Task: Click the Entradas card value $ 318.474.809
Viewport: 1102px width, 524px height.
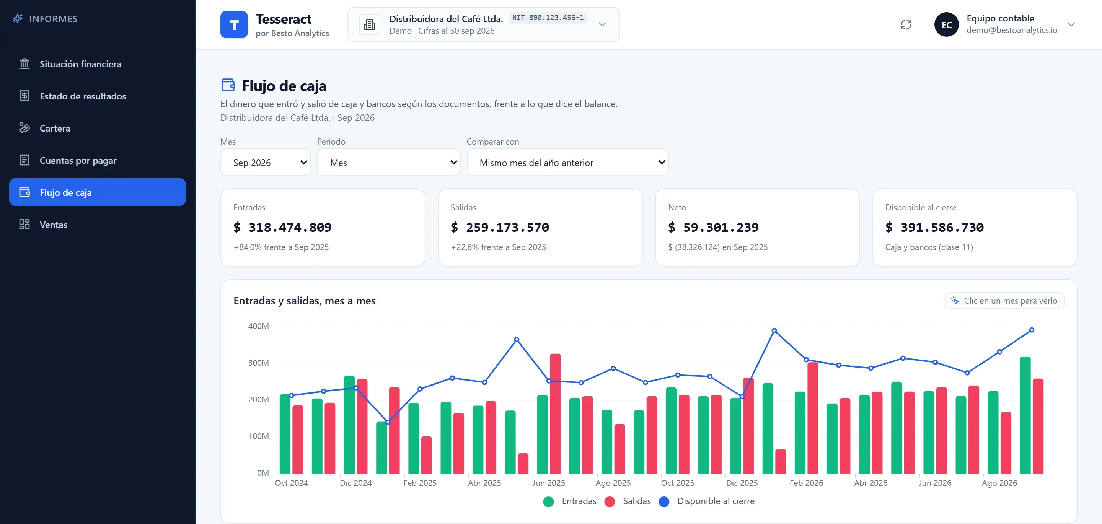Action: [282, 227]
